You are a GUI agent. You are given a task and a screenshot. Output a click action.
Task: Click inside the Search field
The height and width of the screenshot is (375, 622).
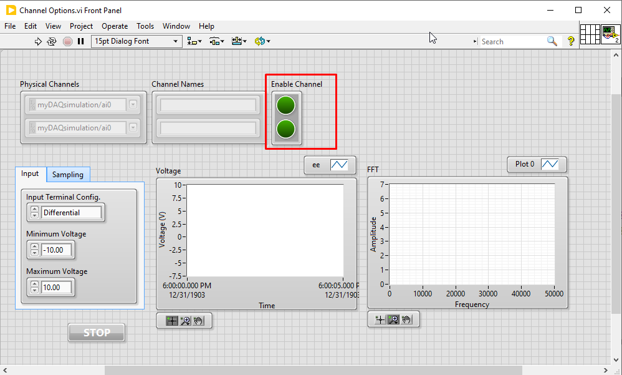[x=512, y=41]
